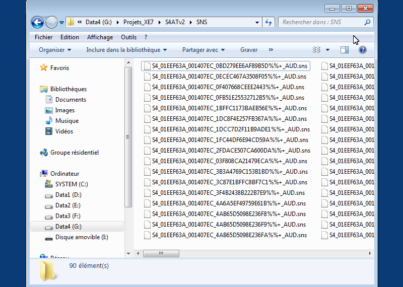Open SYSTEM (C:) drive

(72, 184)
